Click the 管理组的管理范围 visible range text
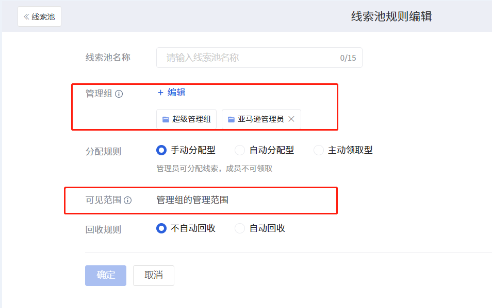The height and width of the screenshot is (308, 492). click(x=192, y=200)
